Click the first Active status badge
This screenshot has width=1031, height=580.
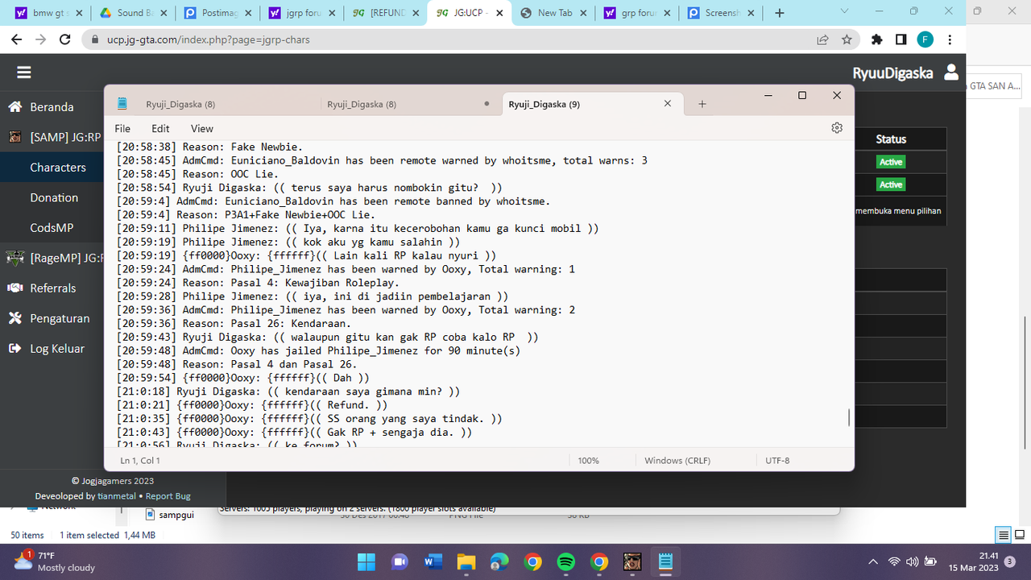point(891,162)
